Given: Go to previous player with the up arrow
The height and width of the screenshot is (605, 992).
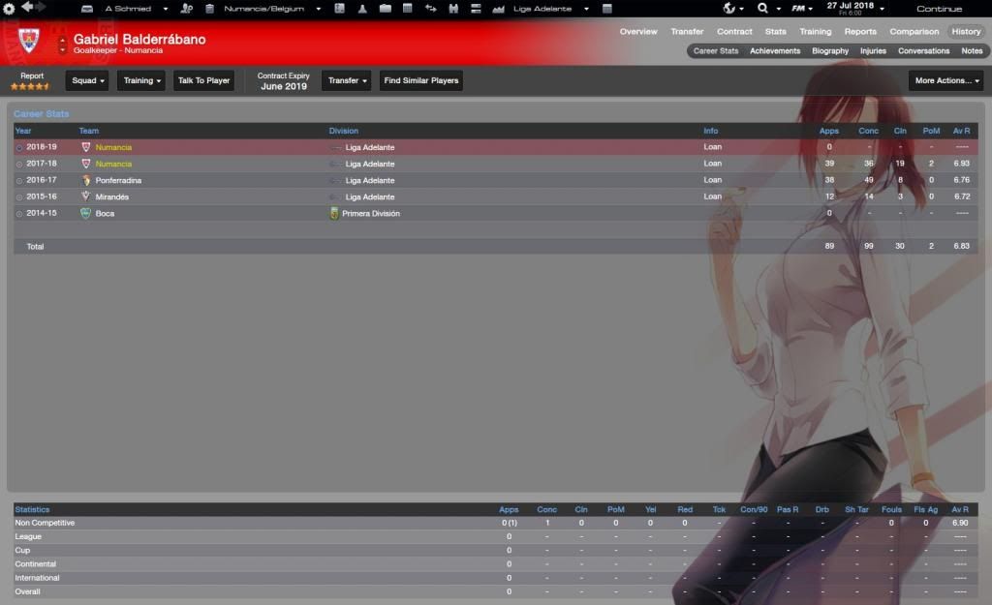Looking at the screenshot, I should (x=63, y=41).
